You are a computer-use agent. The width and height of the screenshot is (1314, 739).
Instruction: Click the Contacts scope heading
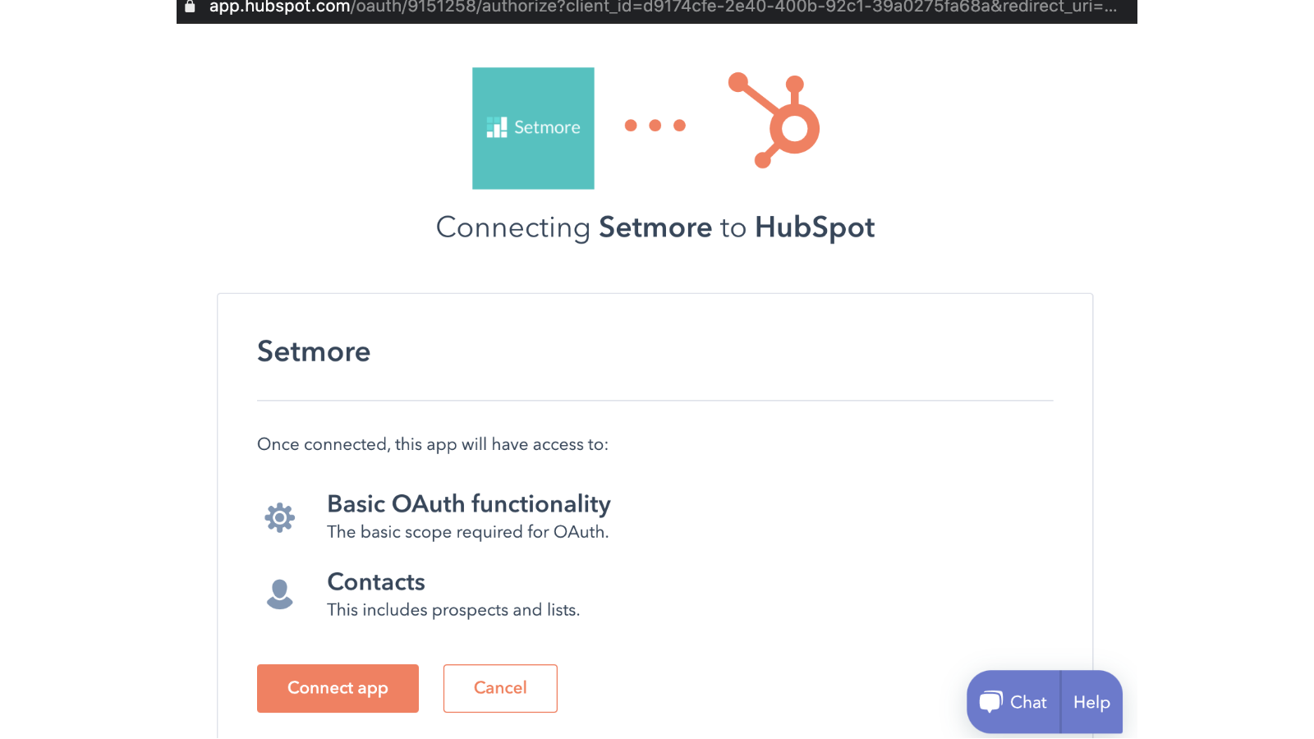[375, 581]
